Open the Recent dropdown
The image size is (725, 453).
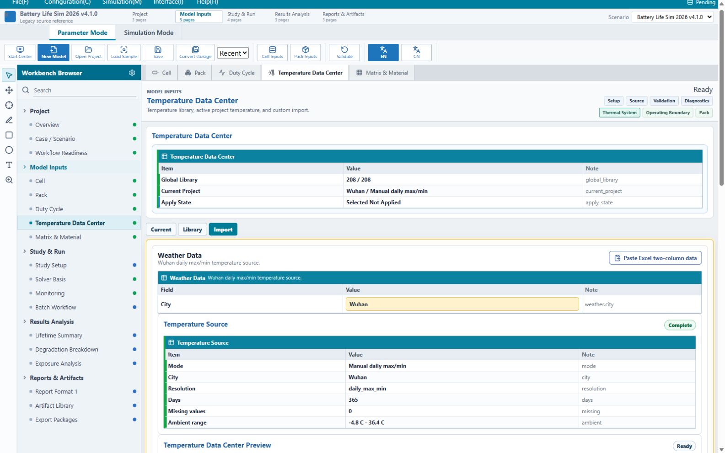pos(233,53)
